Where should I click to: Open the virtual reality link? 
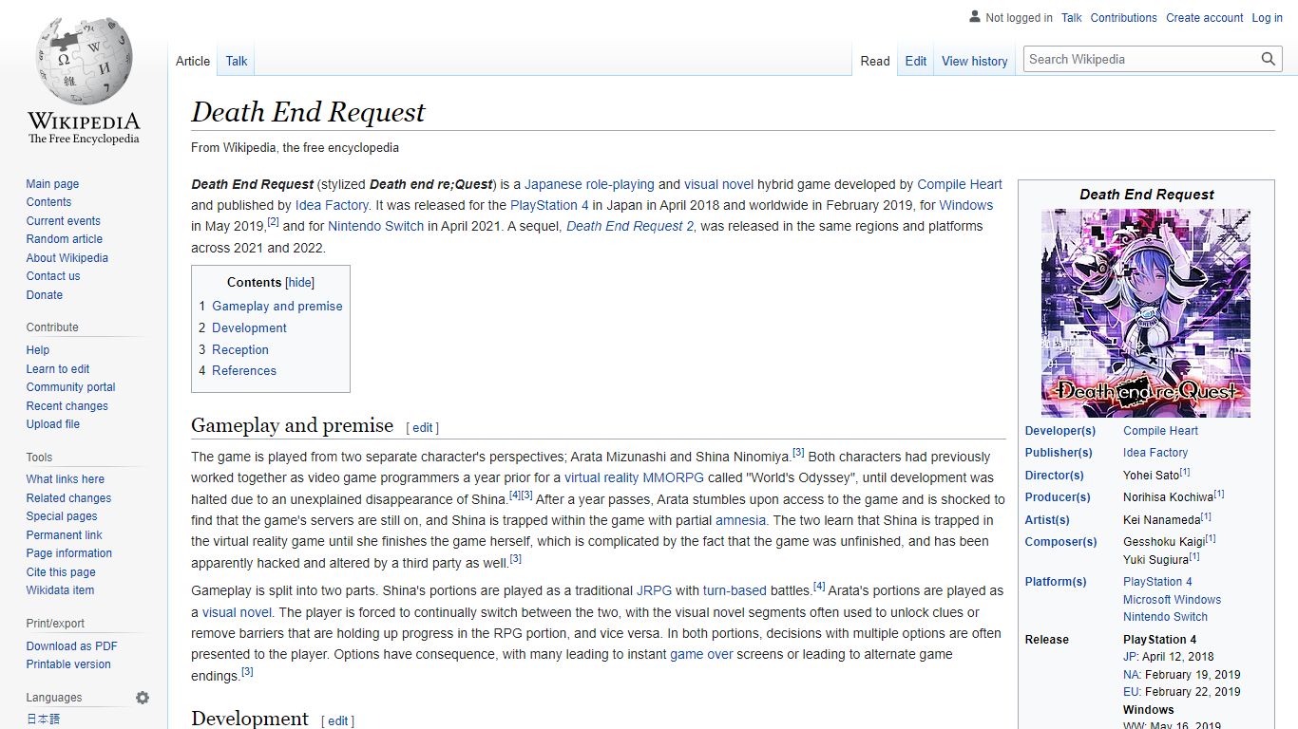click(601, 477)
